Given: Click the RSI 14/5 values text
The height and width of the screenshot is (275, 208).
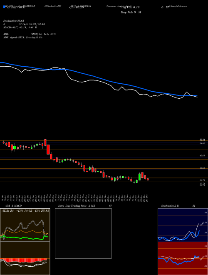Looking at the screenshot, I should 24,24.
